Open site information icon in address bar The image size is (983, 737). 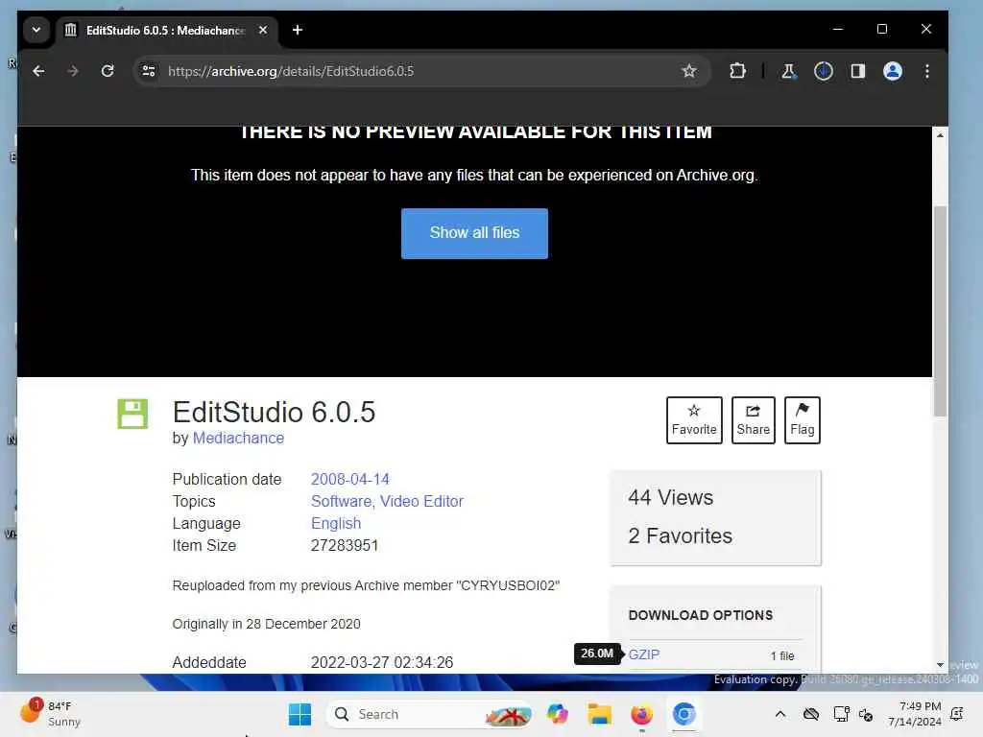tap(149, 71)
